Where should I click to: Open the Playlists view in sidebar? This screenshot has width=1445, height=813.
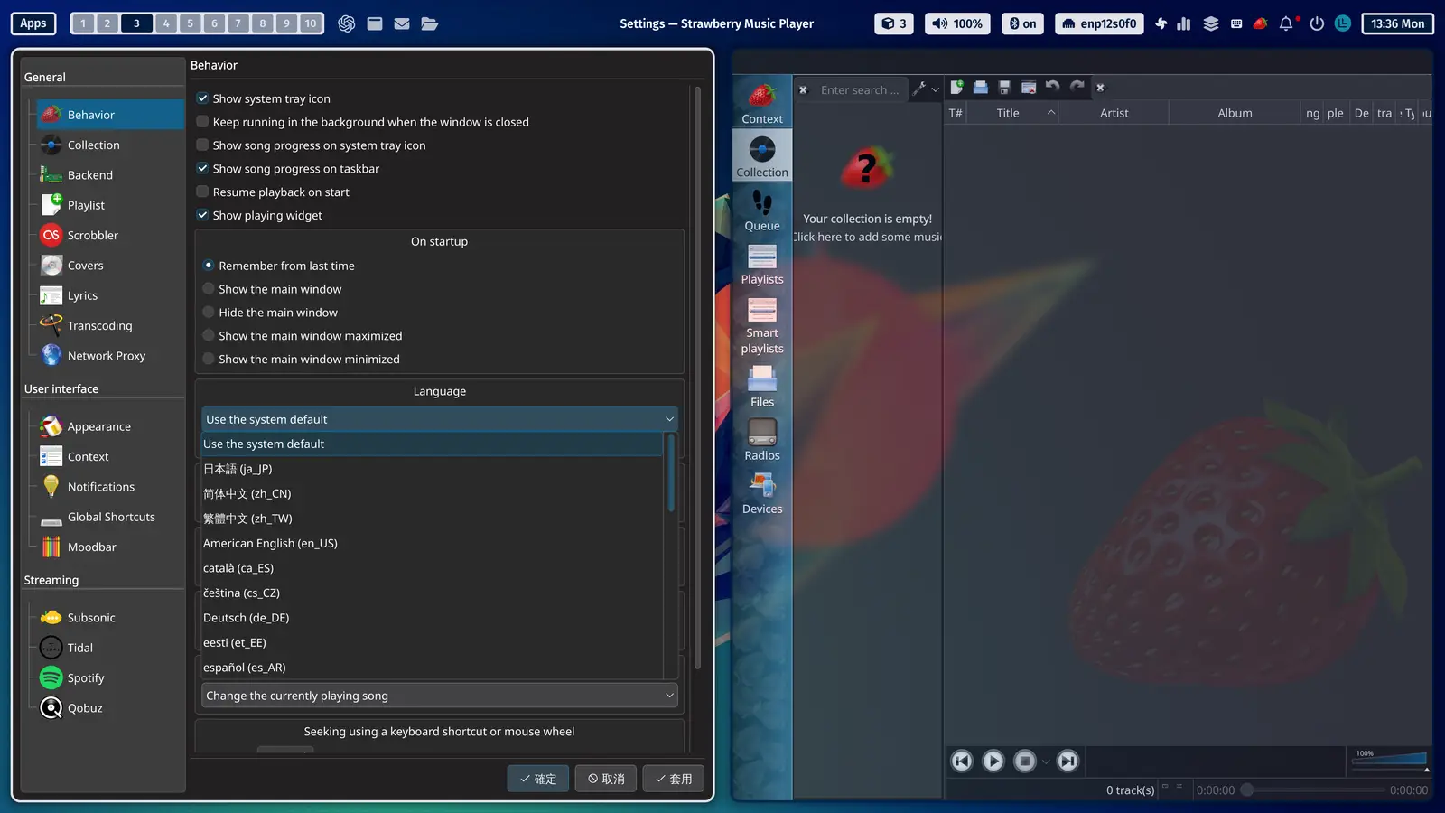(x=762, y=264)
